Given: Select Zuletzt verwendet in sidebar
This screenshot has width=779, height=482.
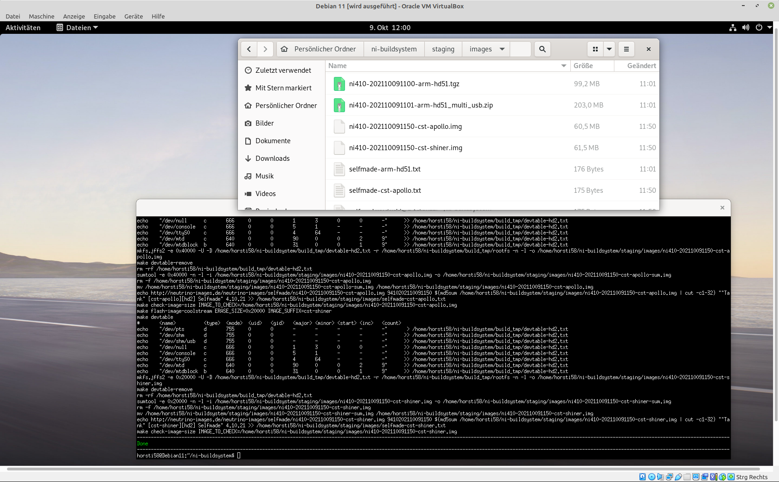Looking at the screenshot, I should [283, 70].
